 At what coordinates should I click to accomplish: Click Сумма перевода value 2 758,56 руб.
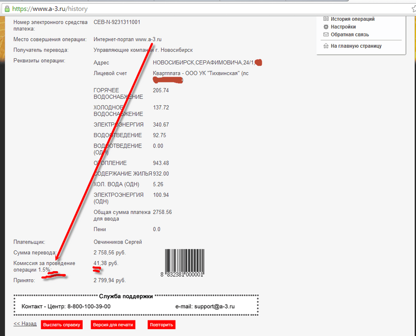point(109,252)
